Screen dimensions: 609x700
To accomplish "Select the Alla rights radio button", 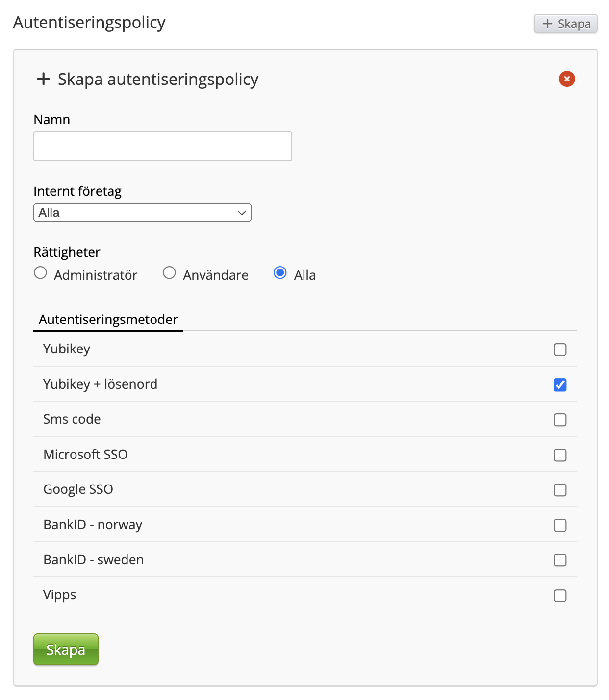I will 280,273.
